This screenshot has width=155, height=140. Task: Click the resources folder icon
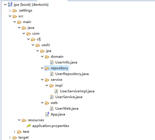24,120
